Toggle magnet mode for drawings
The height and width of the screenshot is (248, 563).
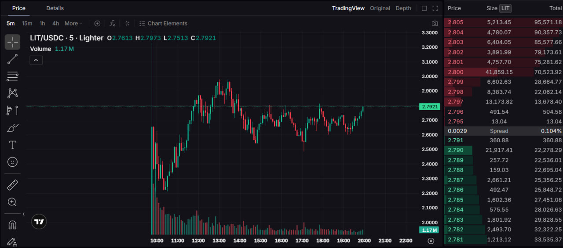pos(12,225)
